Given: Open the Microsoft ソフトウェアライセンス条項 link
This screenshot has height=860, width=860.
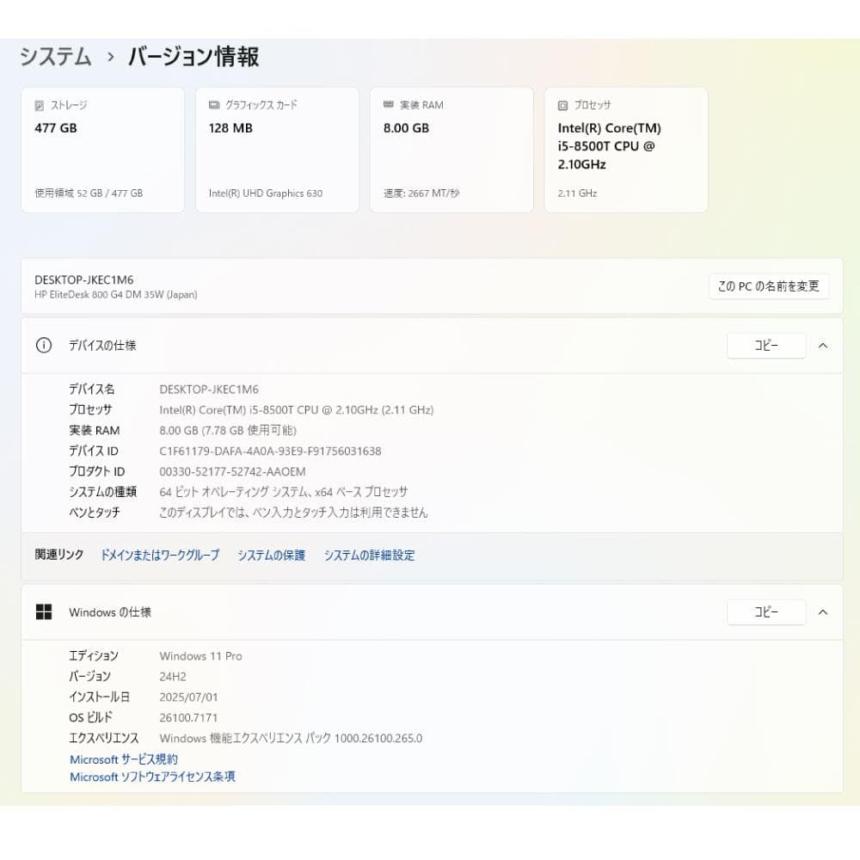Looking at the screenshot, I should [152, 777].
